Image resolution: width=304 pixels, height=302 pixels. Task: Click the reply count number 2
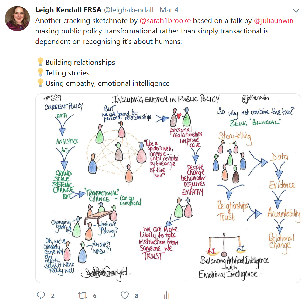point(53,296)
